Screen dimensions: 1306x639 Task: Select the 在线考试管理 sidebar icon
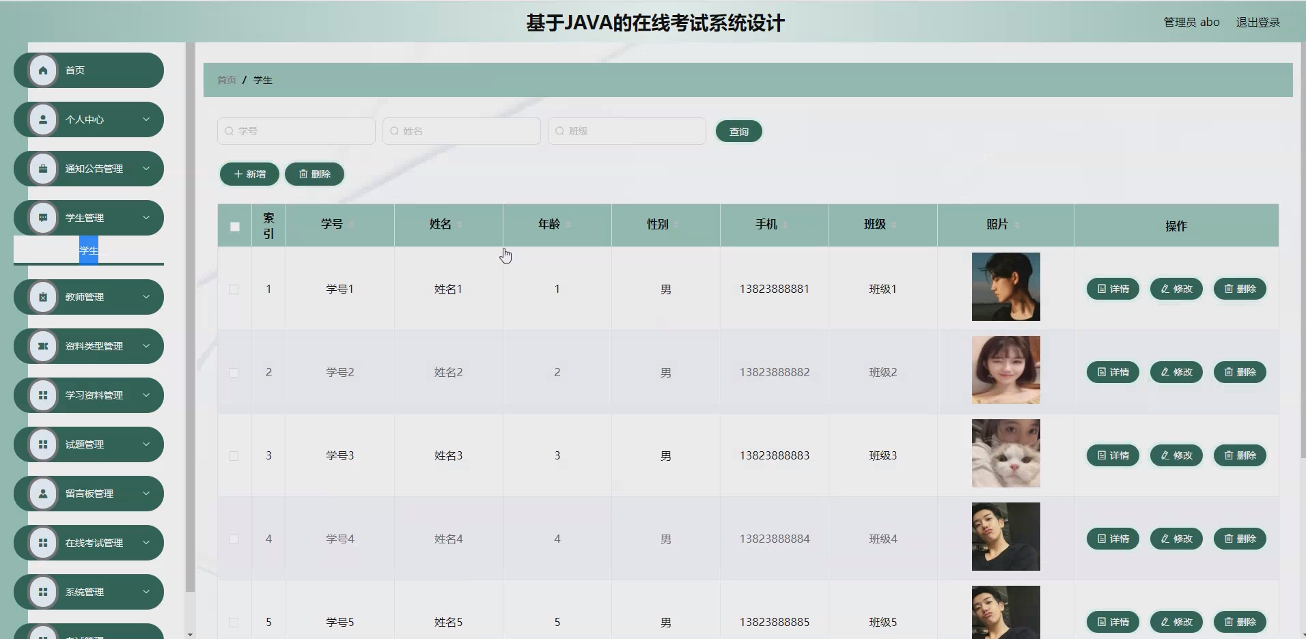pyautogui.click(x=43, y=542)
